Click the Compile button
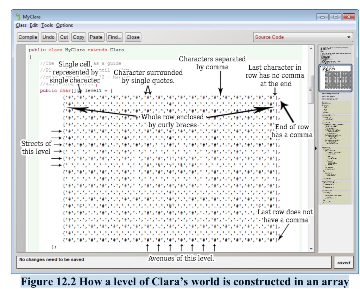 coord(28,37)
